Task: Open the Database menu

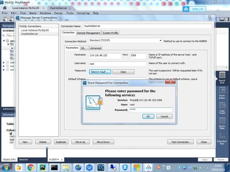Action: [x=46, y=13]
